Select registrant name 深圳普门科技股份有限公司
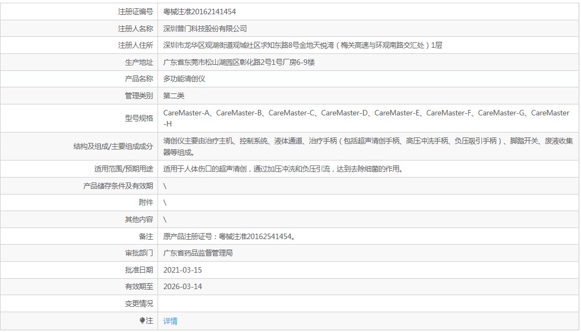581x332 pixels. 205,29
